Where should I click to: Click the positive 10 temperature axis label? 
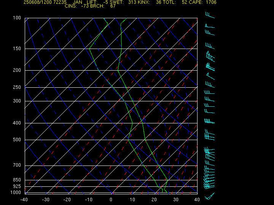[x=132, y=200]
